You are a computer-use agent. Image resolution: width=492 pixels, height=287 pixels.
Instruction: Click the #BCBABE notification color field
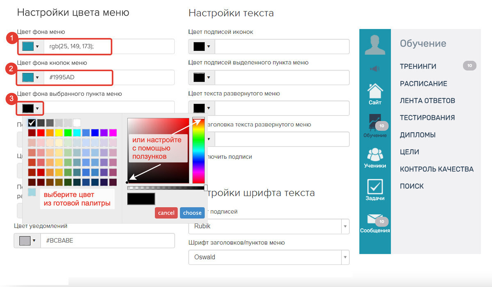click(107, 241)
